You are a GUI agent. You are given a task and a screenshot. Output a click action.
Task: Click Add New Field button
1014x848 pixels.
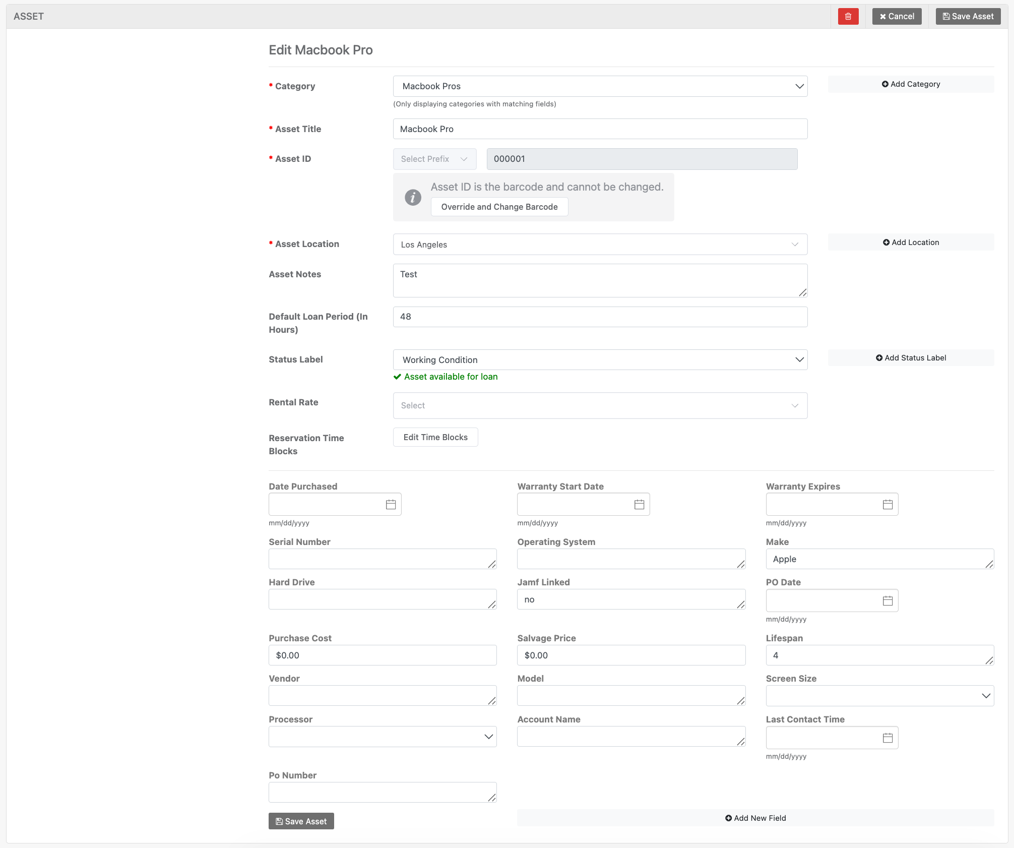point(755,818)
